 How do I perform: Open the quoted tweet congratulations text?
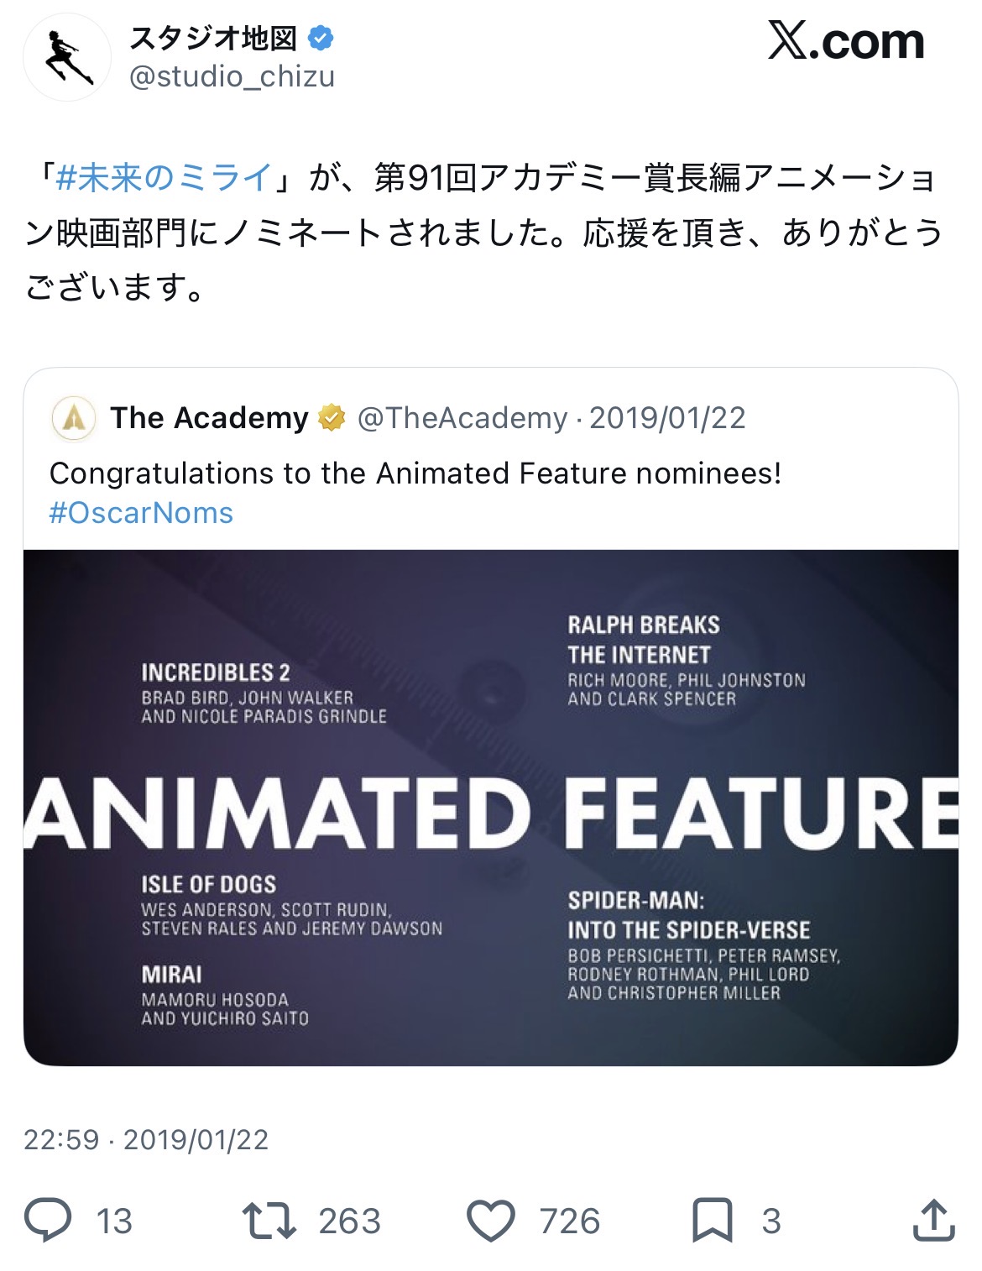coord(415,473)
